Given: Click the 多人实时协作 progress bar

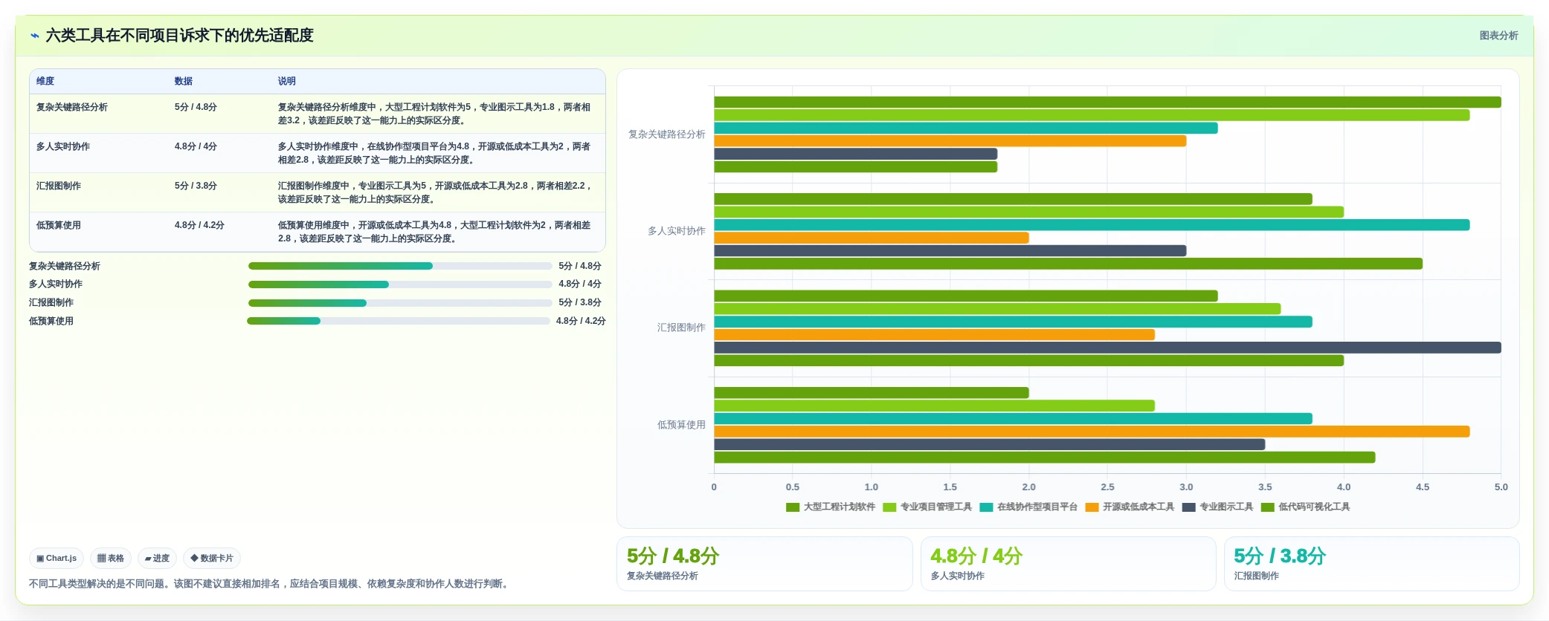Looking at the screenshot, I should tap(400, 285).
